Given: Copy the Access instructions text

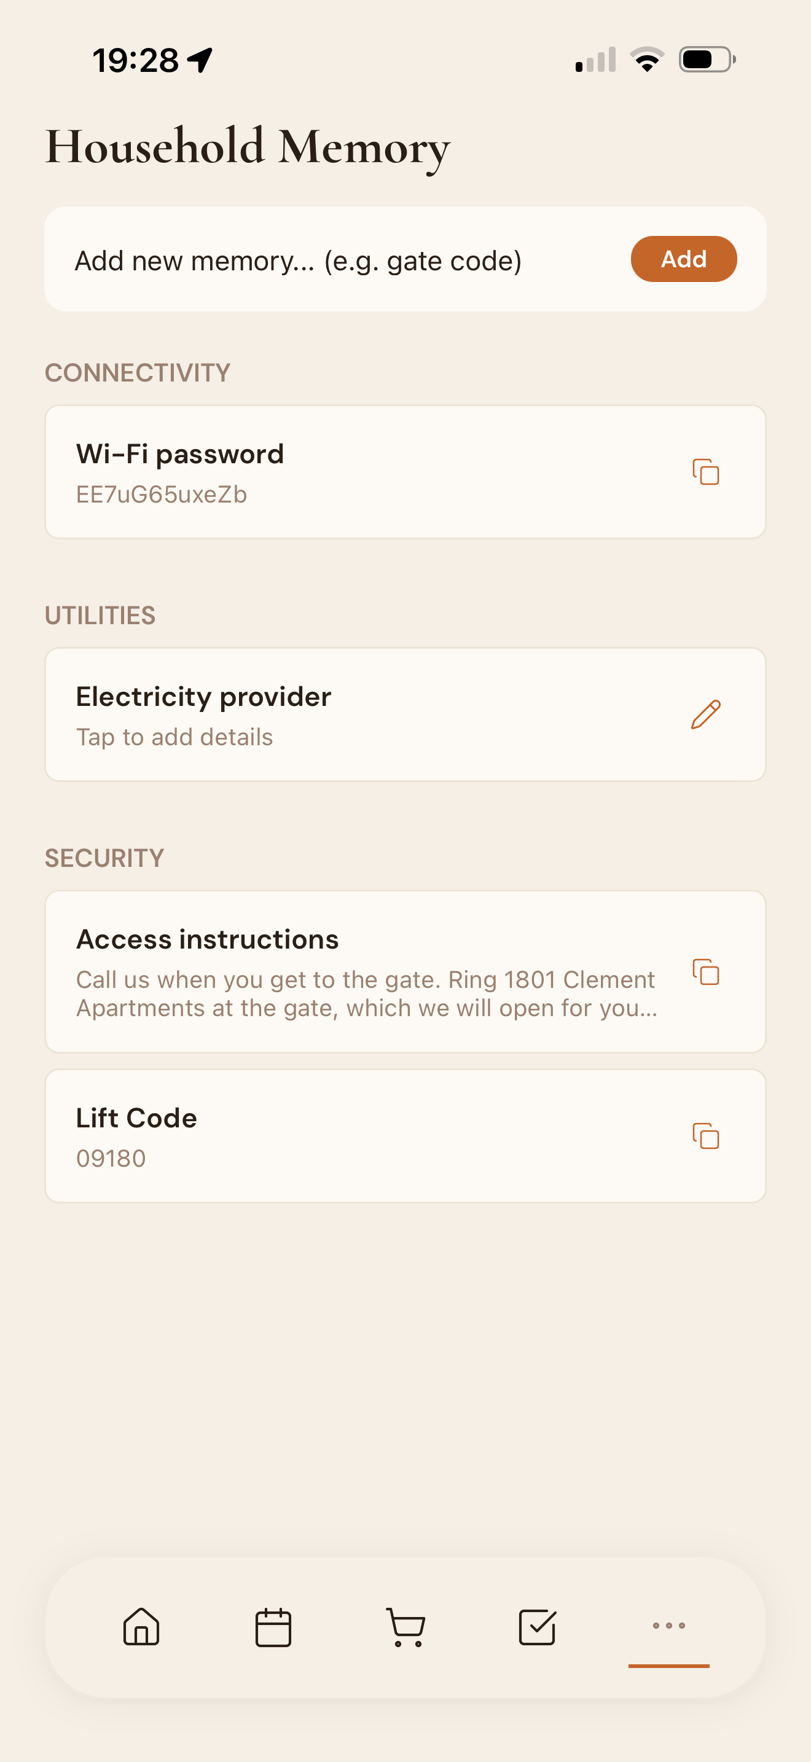Looking at the screenshot, I should click(x=706, y=972).
